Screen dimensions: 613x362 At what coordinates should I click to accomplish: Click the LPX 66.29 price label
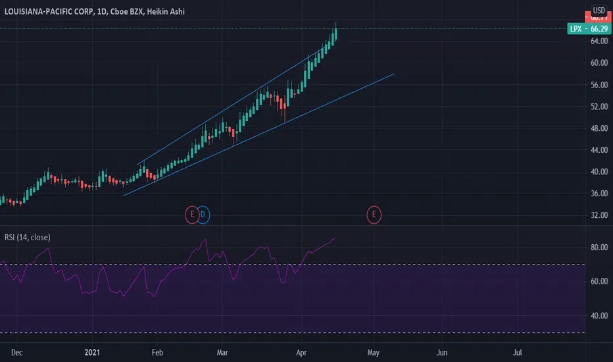click(x=589, y=28)
